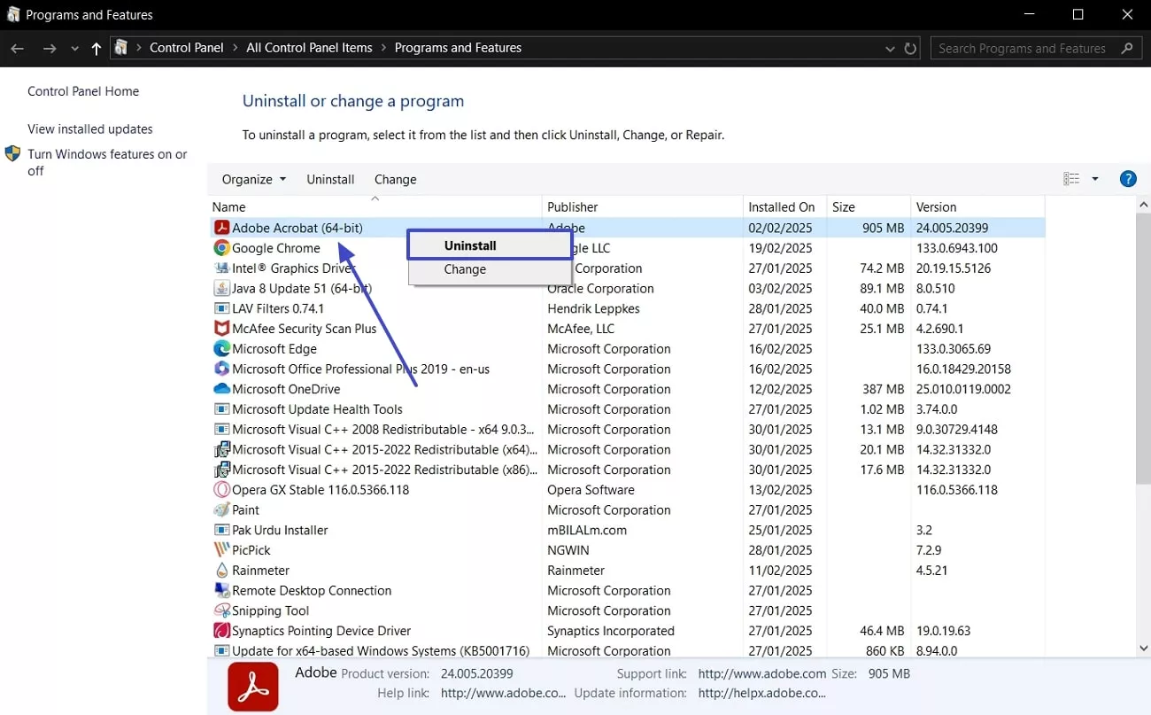Open the view options dropdown arrow
Image resolution: width=1151 pixels, height=715 pixels.
1095,179
